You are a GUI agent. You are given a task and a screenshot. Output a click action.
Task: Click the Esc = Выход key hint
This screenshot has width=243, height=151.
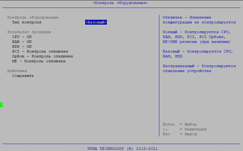pyautogui.click(x=180, y=134)
